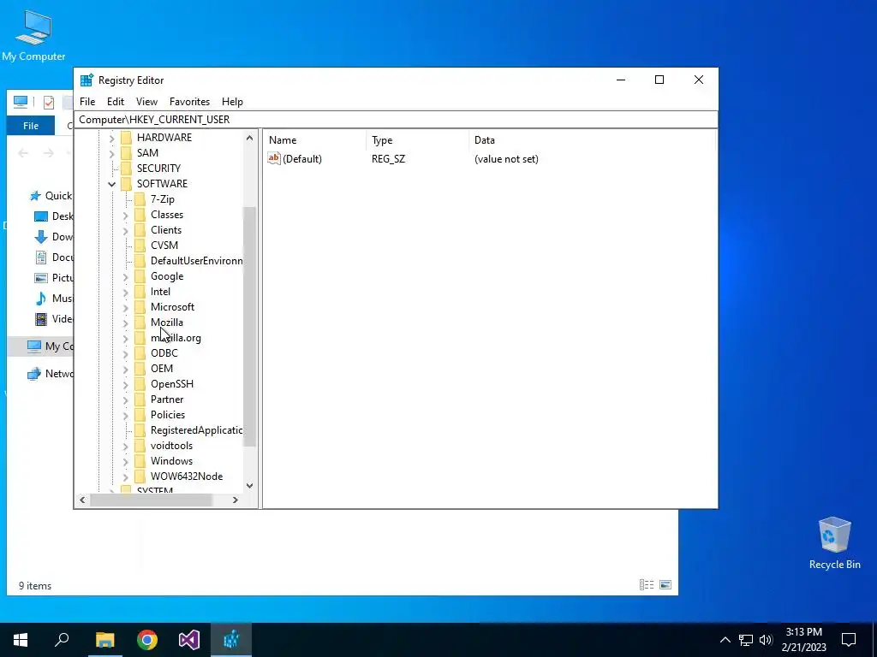This screenshot has height=657, width=877.
Task: Click tree scrollbar up arrow
Action: [x=249, y=138]
